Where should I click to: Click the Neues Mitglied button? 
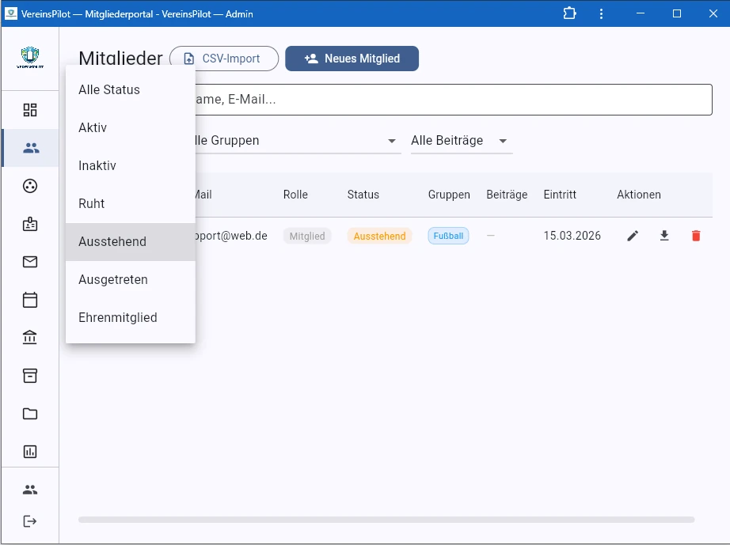pyautogui.click(x=352, y=59)
